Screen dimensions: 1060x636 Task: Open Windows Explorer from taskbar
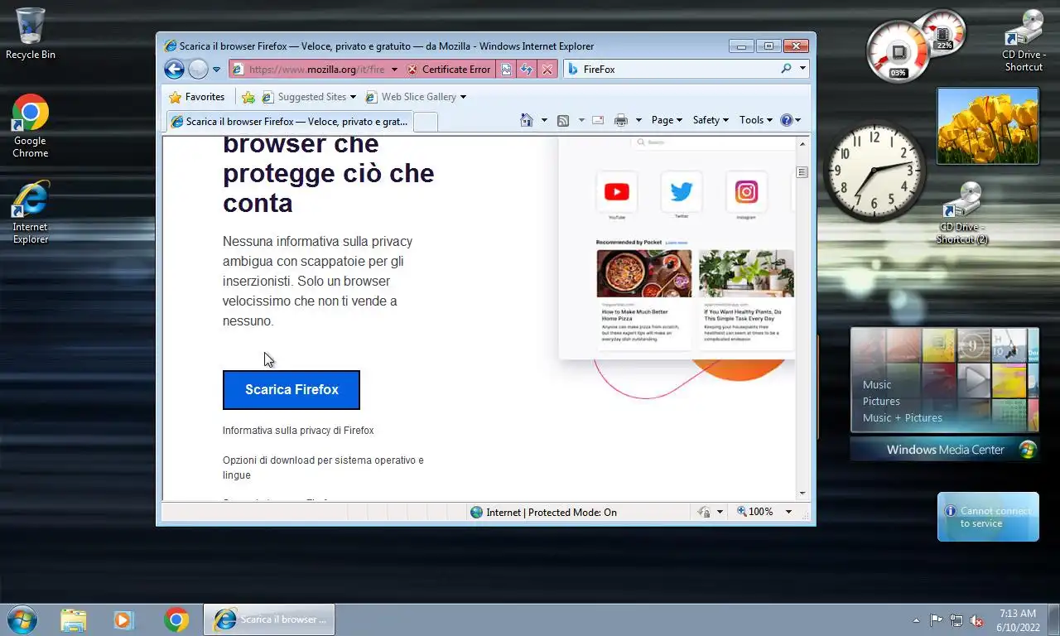pos(74,619)
